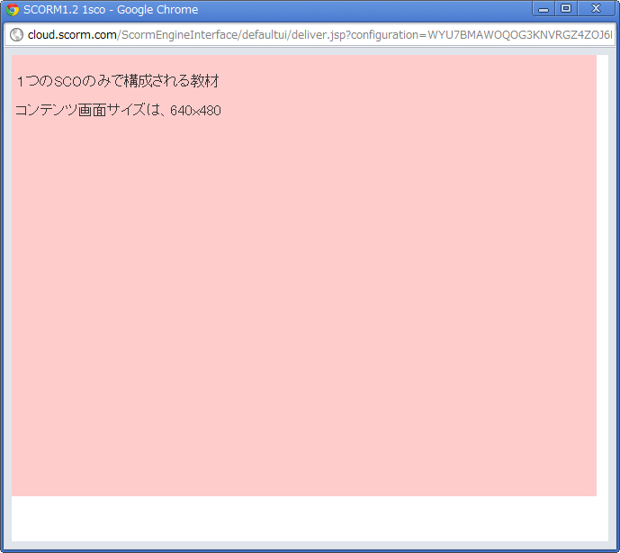Click the white strip below the pink content
This screenshot has width=620, height=553.
pyautogui.click(x=304, y=518)
